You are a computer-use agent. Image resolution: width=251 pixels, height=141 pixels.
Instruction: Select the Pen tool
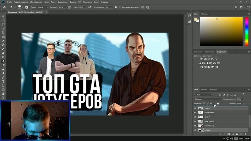(3, 78)
